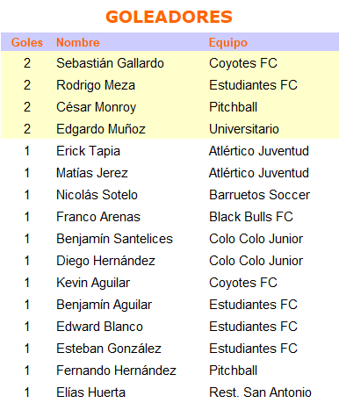Select the Erick Tapia name cell
This screenshot has height=403, width=339.
(x=88, y=151)
